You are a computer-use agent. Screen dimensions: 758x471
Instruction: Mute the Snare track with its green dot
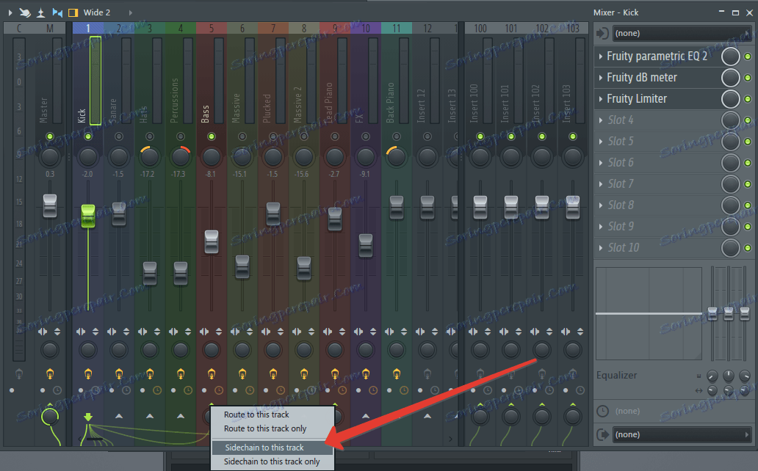(118, 136)
